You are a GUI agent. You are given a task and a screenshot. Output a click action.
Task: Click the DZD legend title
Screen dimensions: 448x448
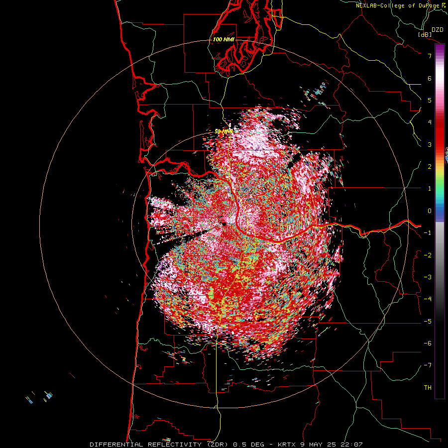coord(438,30)
